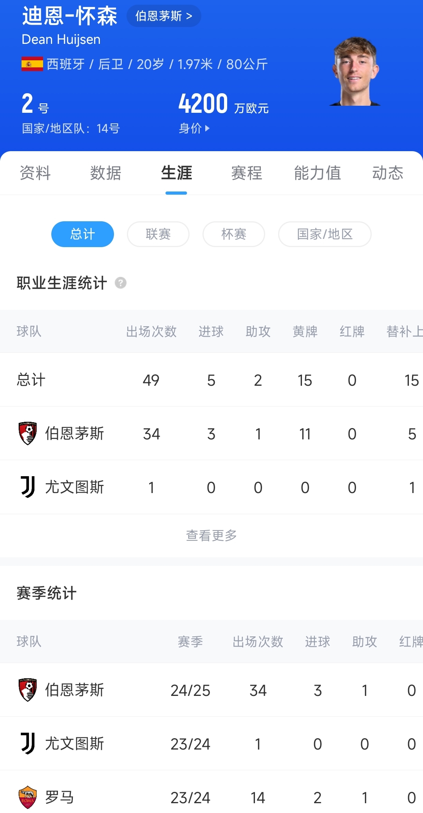Screen dimensions: 423x813
Task: Switch to the 数据 tab
Action: (106, 173)
